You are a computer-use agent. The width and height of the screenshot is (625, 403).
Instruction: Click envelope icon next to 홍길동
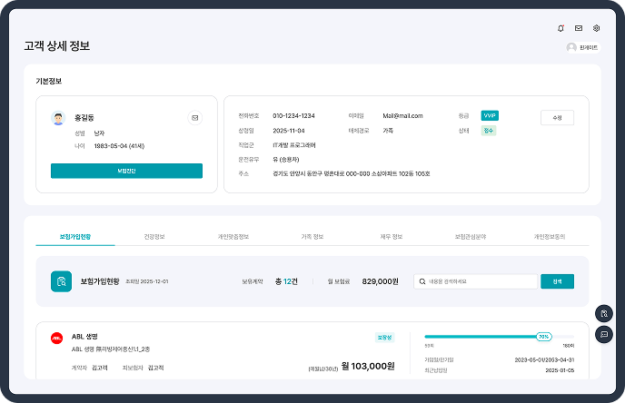(x=193, y=117)
